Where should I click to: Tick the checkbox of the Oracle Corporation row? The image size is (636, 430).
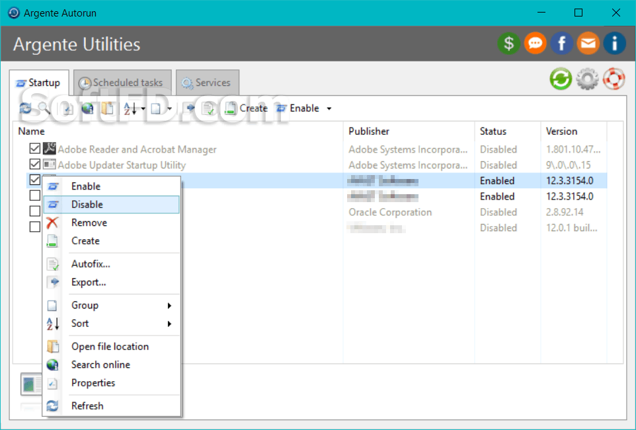pyautogui.click(x=35, y=211)
